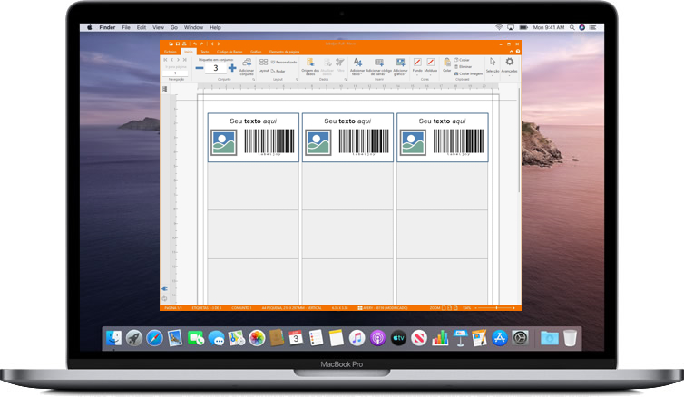Open App Store from the Dock

pos(500,338)
